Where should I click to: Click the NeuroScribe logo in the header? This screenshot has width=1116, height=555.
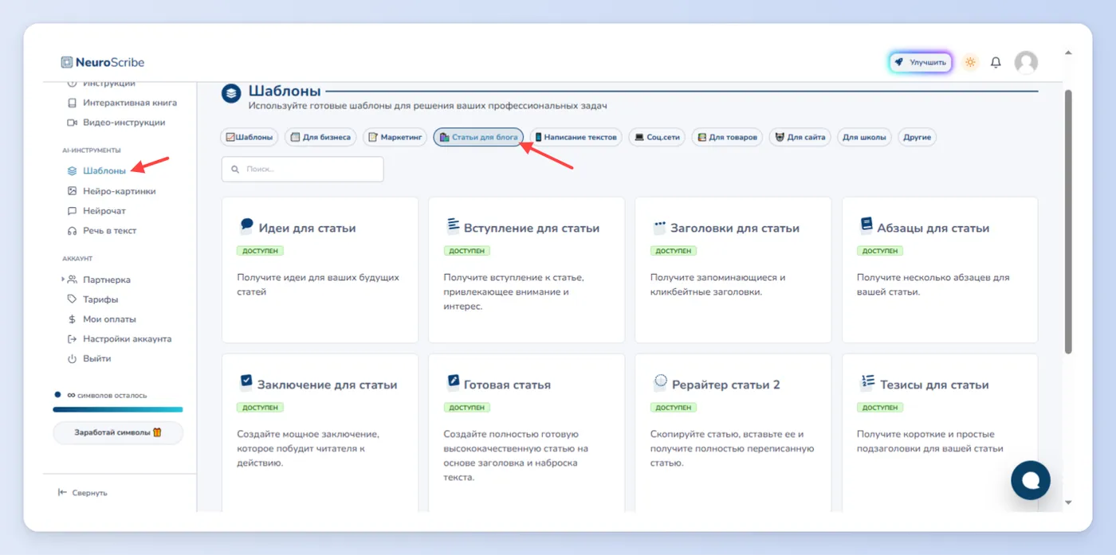coord(103,62)
